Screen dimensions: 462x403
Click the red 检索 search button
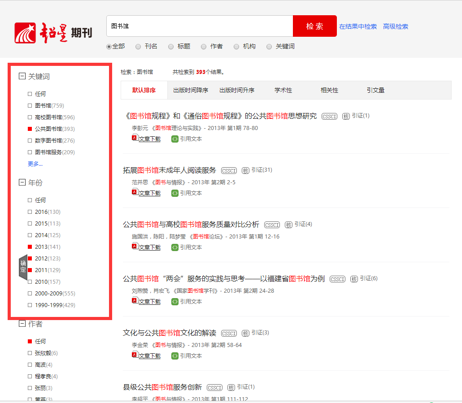tap(314, 26)
